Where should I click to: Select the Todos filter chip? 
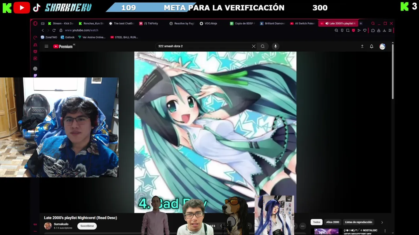[317, 222]
